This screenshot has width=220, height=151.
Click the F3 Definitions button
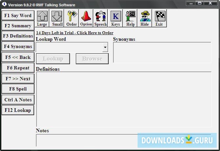click(18, 36)
